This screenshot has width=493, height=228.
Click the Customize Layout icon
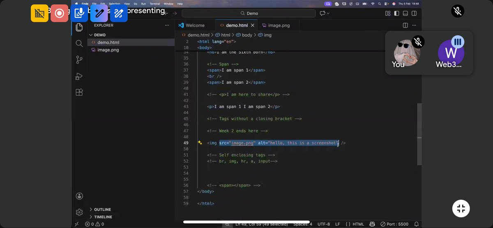click(388, 13)
